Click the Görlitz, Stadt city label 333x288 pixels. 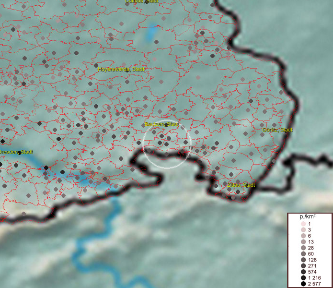(x=277, y=130)
